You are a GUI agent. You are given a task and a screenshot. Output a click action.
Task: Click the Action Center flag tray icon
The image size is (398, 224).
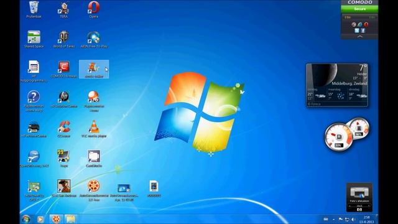(x=340, y=219)
